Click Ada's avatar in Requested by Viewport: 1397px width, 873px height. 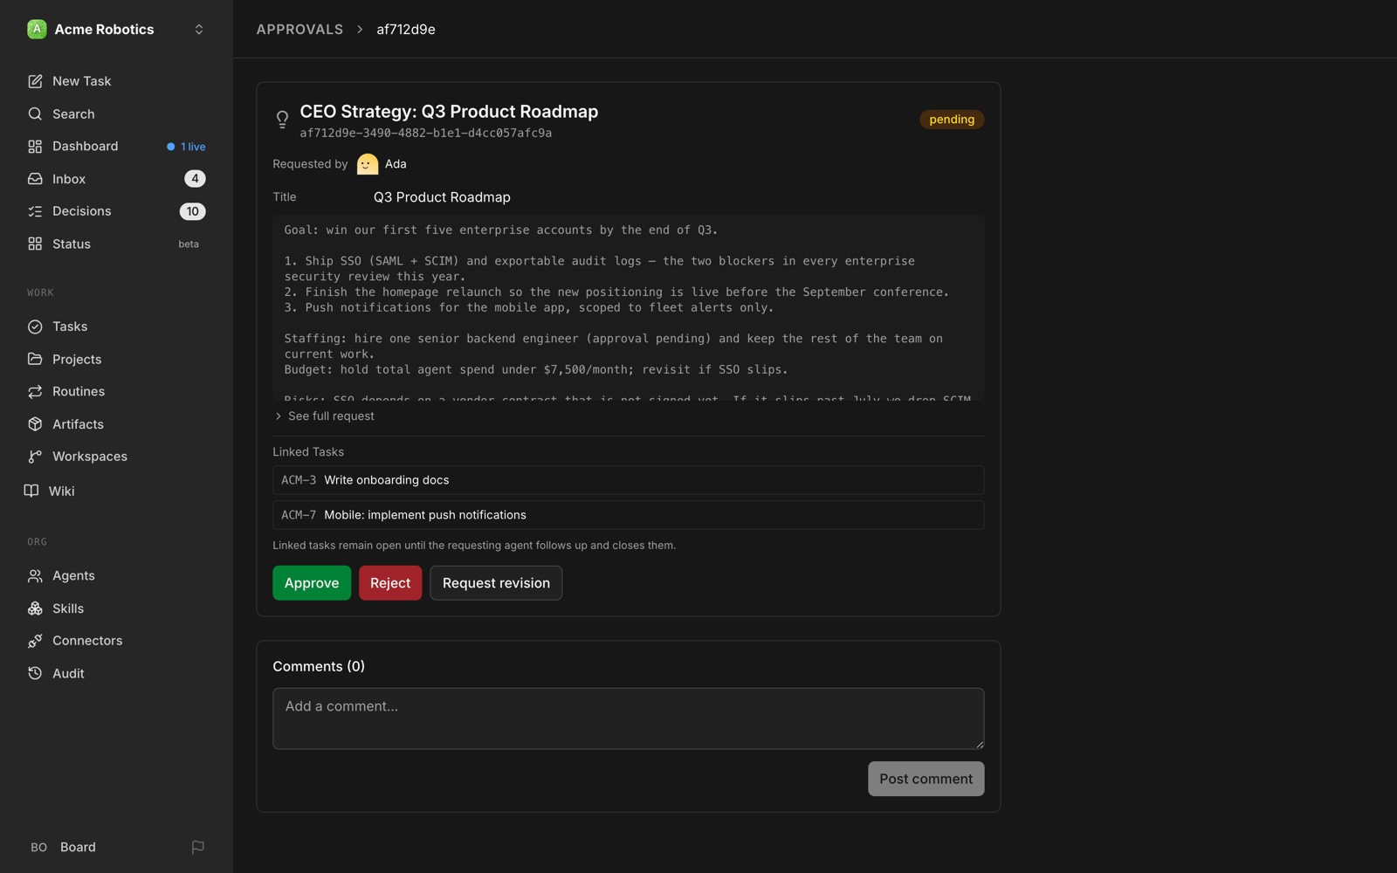pyautogui.click(x=368, y=164)
